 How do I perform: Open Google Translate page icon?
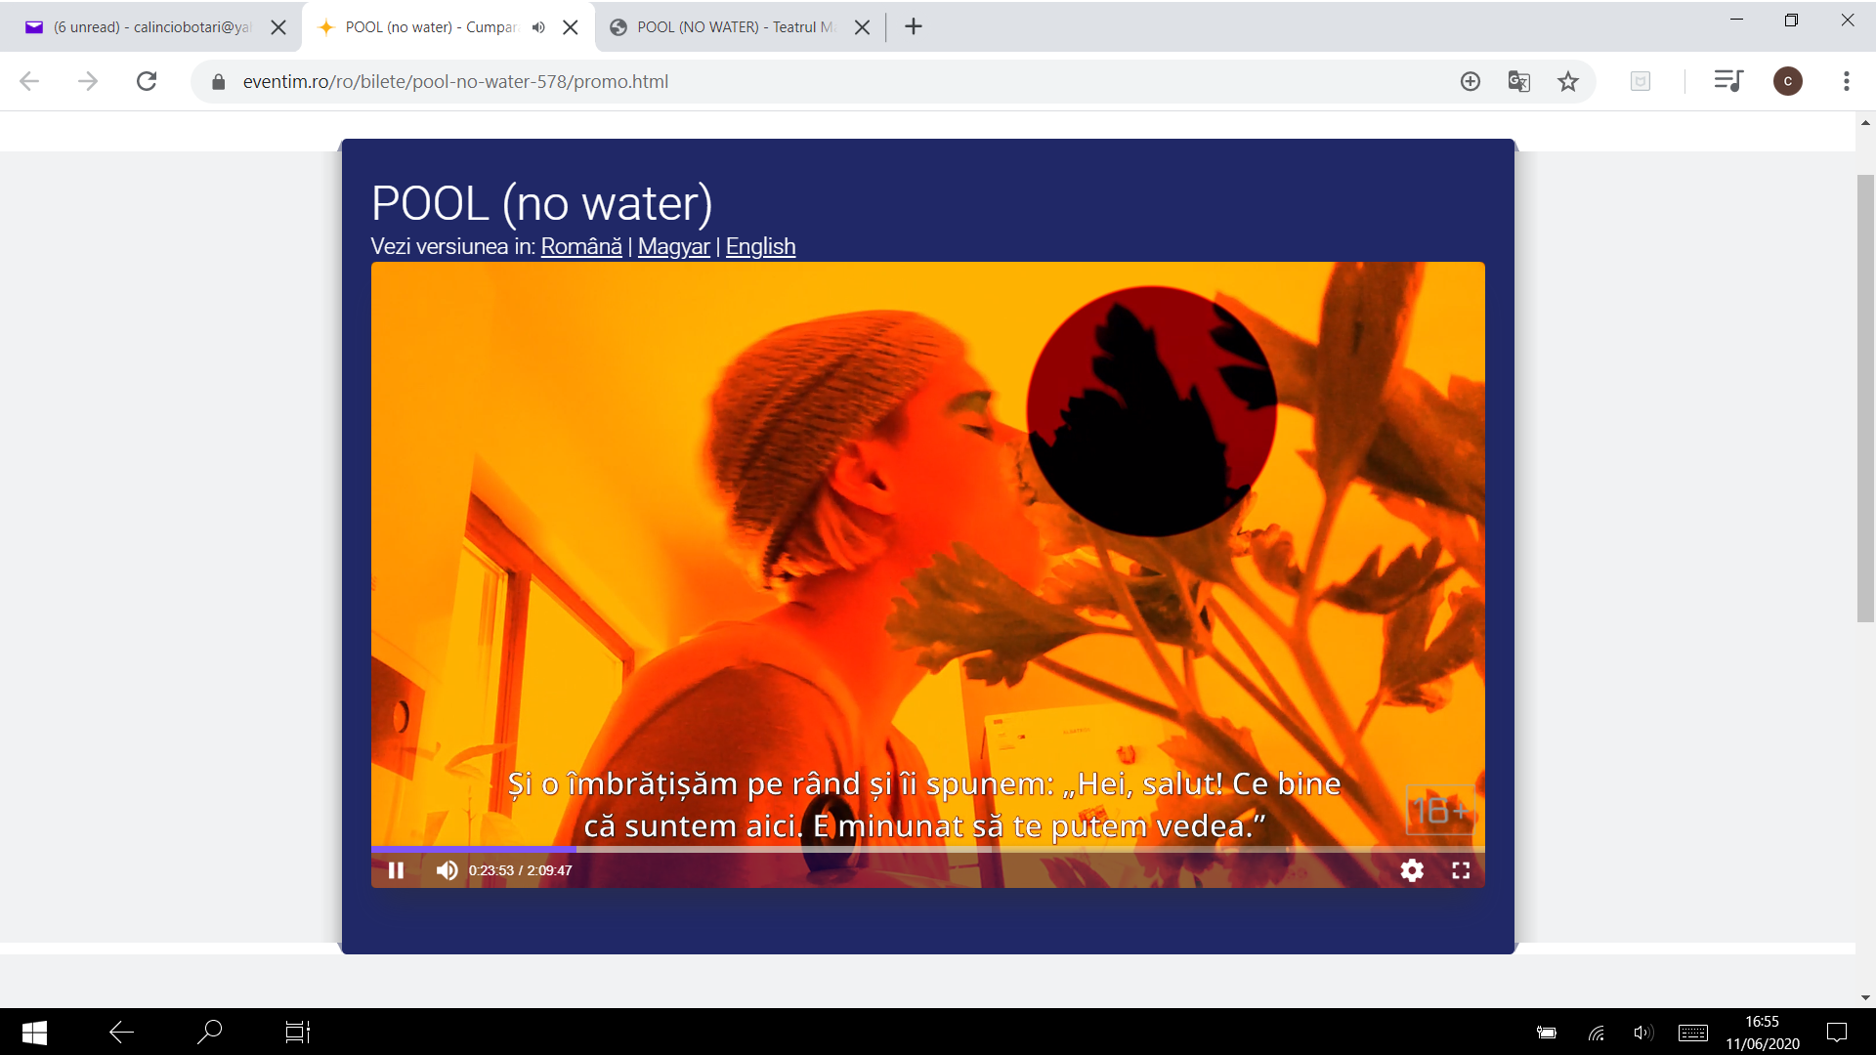point(1518,81)
